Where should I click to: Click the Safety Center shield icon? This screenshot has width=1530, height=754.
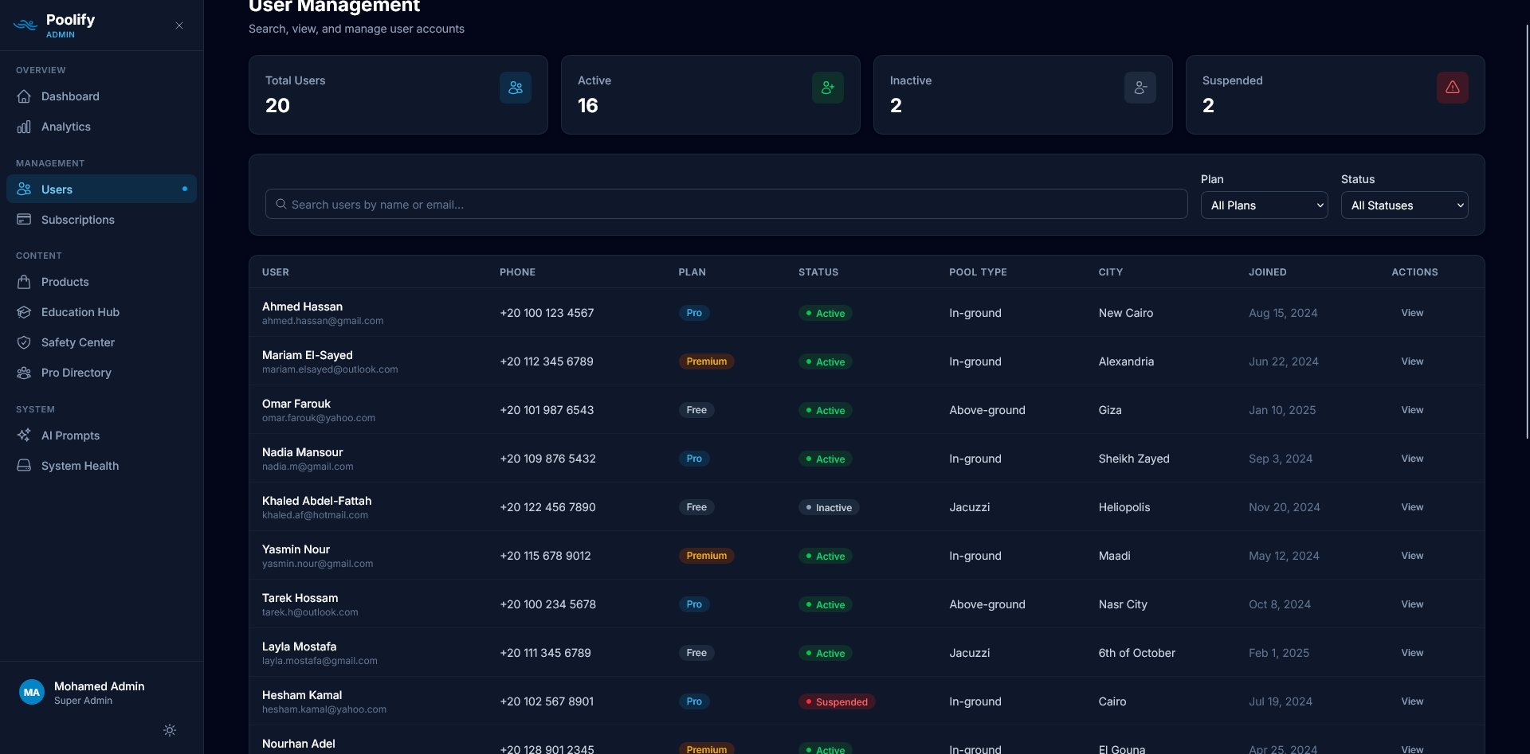point(24,342)
